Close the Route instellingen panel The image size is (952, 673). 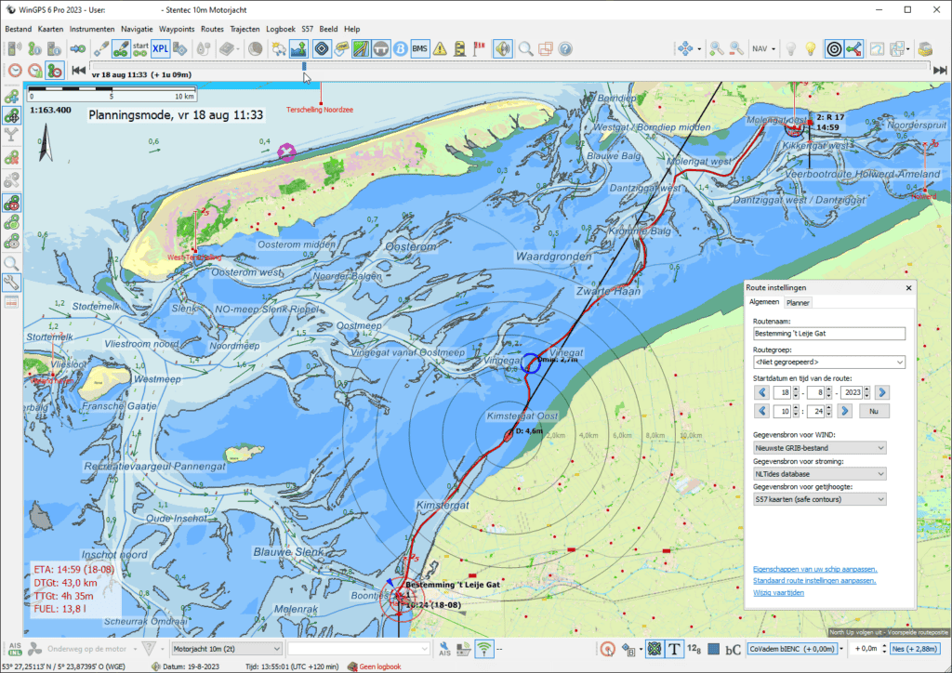tap(908, 287)
